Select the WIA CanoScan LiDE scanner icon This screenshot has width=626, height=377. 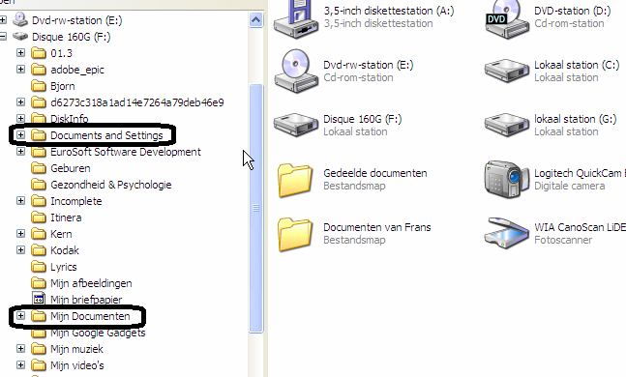(506, 233)
